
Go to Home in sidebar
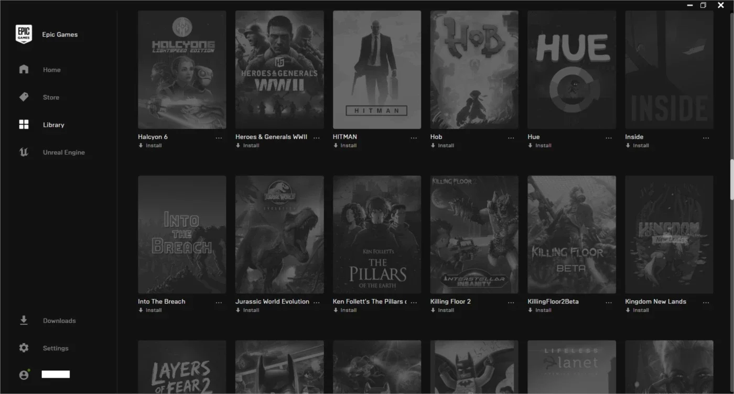[x=51, y=70]
